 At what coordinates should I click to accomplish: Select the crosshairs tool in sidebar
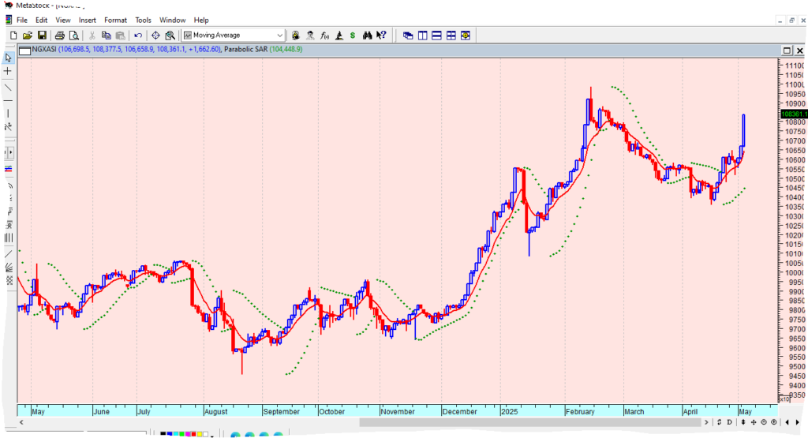[8, 71]
